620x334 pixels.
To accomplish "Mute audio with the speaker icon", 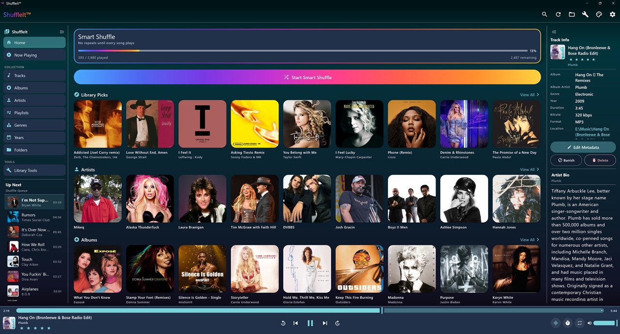I will 589,323.
